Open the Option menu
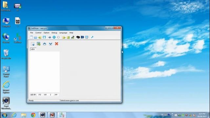 tap(47, 33)
